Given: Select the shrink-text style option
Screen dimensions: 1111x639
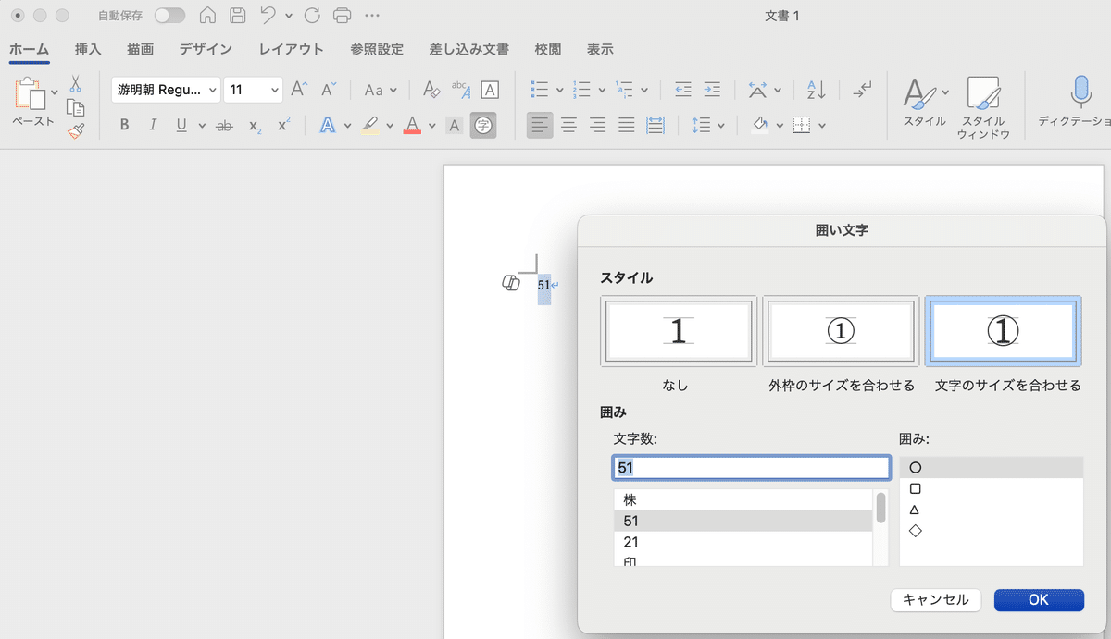Looking at the screenshot, I should 1003,331.
